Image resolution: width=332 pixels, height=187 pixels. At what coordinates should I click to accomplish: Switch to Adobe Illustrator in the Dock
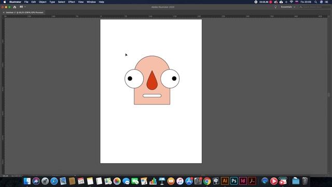click(x=225, y=181)
